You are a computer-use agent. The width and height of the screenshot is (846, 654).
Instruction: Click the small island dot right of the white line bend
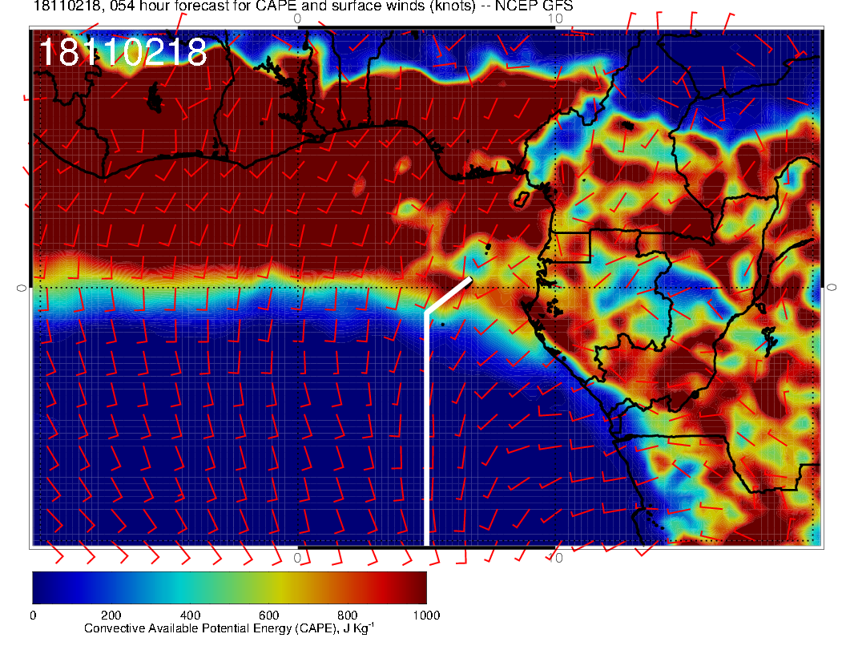coord(443,324)
